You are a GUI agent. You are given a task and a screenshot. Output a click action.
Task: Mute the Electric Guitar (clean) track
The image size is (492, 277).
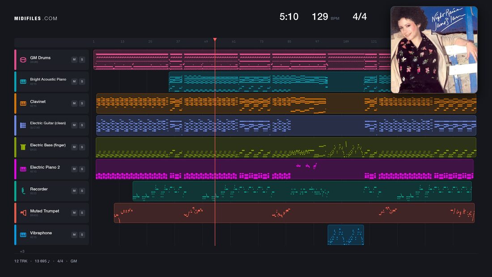(74, 125)
